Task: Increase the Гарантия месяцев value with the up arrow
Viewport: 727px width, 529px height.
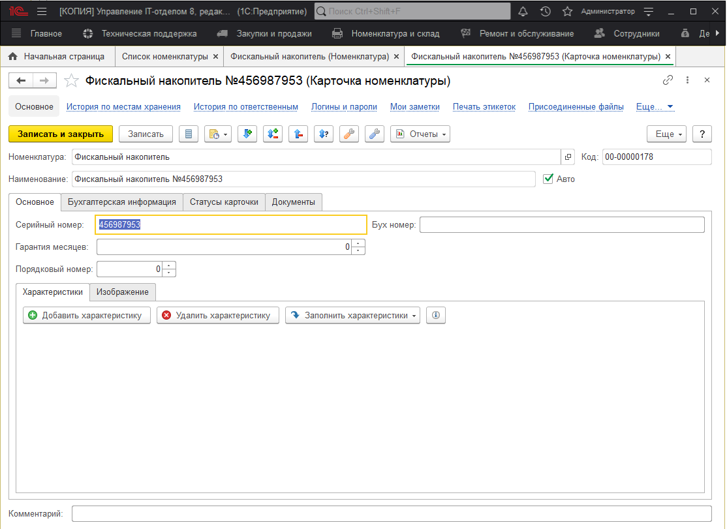Action: 359,244
